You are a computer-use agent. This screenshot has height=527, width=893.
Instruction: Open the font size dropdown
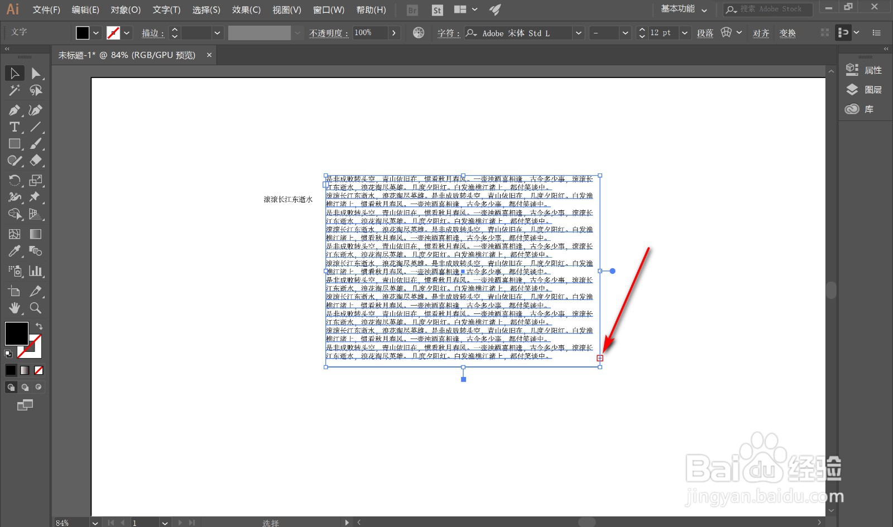685,33
